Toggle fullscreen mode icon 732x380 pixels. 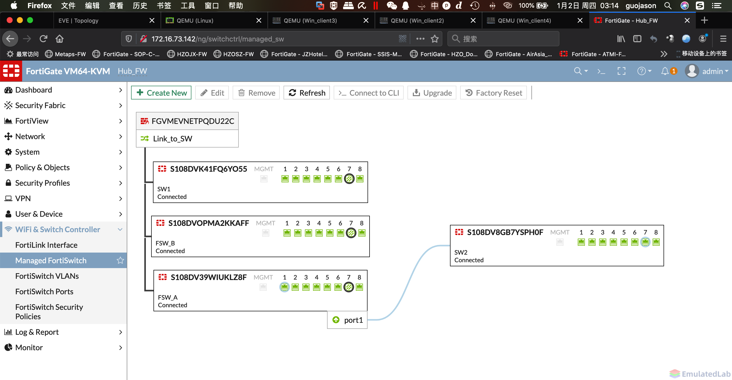(x=622, y=71)
